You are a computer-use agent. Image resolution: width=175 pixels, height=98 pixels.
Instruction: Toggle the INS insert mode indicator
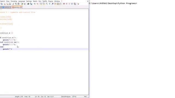pyautogui.click(x=85, y=97)
